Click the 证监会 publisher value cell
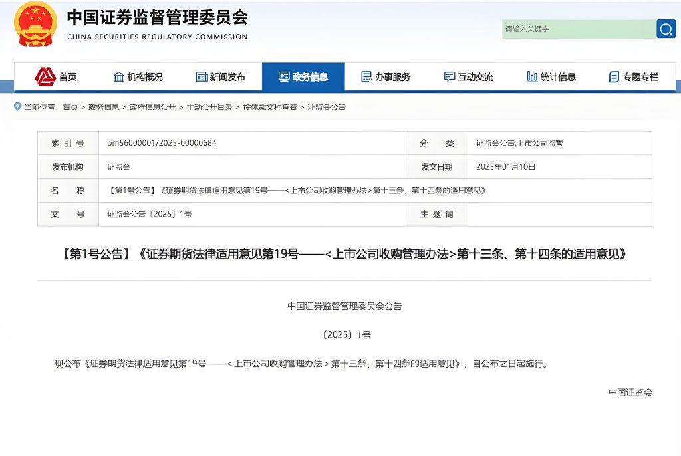The image size is (681, 456). [252, 167]
